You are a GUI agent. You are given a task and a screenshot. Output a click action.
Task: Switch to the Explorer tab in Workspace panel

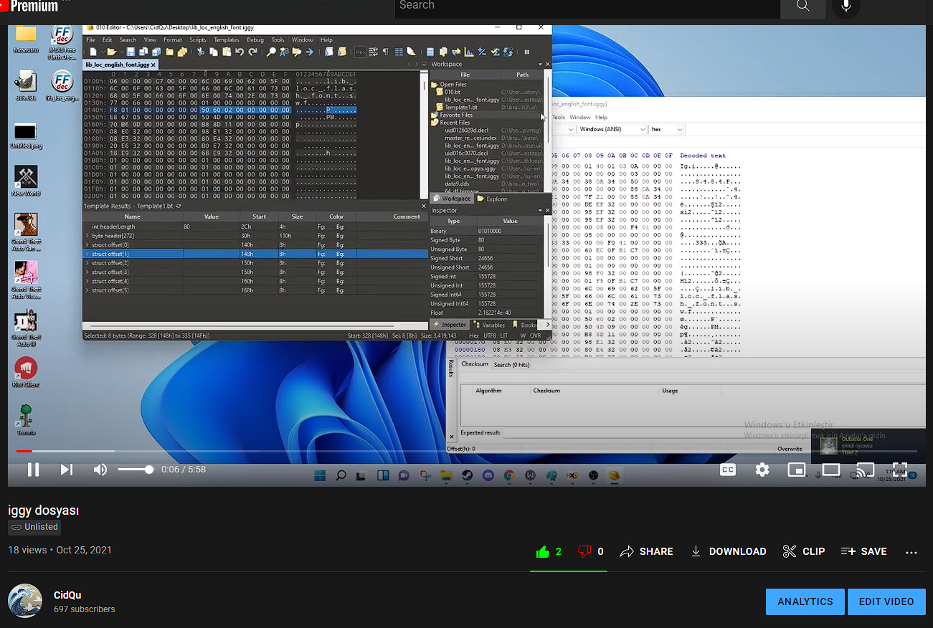[x=493, y=199]
